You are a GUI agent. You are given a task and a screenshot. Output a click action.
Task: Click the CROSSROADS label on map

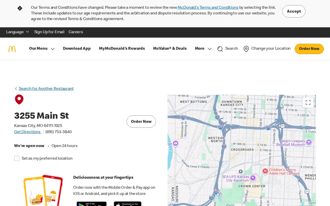pyautogui.click(x=242, y=150)
